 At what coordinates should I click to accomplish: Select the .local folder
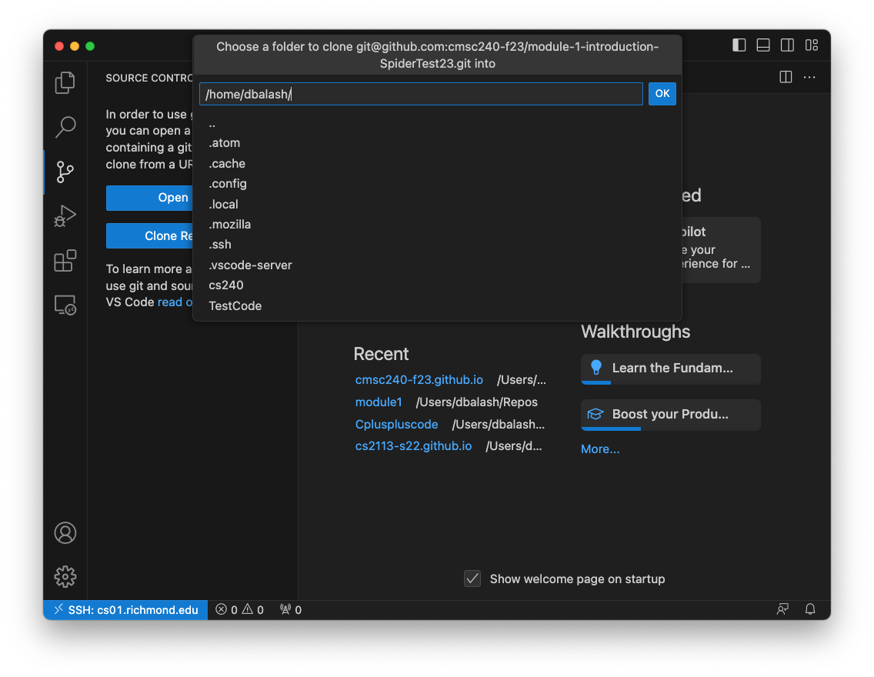pos(437,205)
